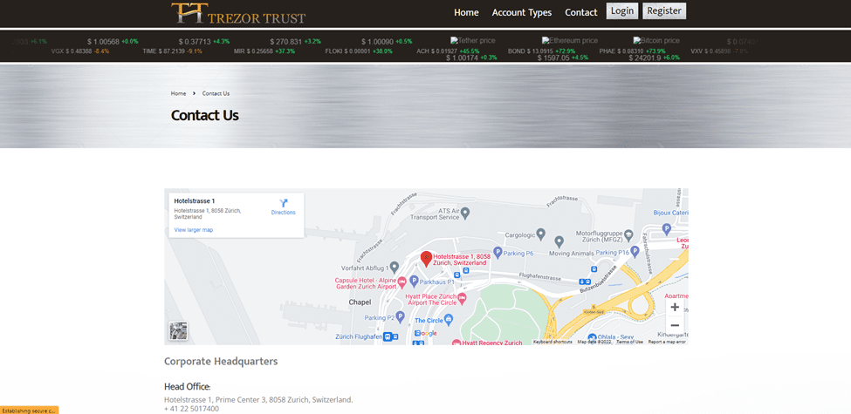Screen dimensions: 851x414
Task: Click the Chapel label on the map
Action: click(x=360, y=302)
